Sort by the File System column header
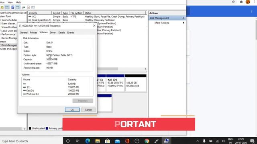 (x=76, y=13)
